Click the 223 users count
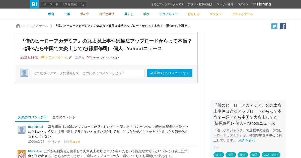The width and height of the screenshot is (301, 158). tap(29, 57)
